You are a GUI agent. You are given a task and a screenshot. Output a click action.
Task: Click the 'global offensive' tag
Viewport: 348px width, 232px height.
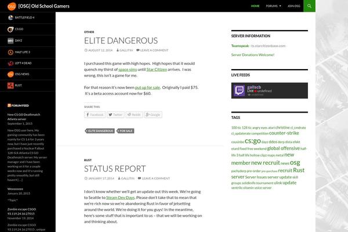point(284,148)
